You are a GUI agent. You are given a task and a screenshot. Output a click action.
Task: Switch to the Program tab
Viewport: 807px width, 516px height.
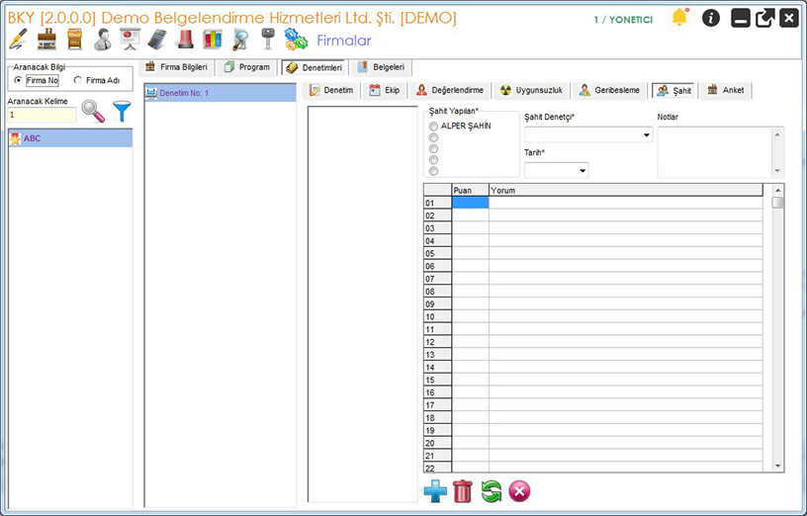pyautogui.click(x=247, y=67)
